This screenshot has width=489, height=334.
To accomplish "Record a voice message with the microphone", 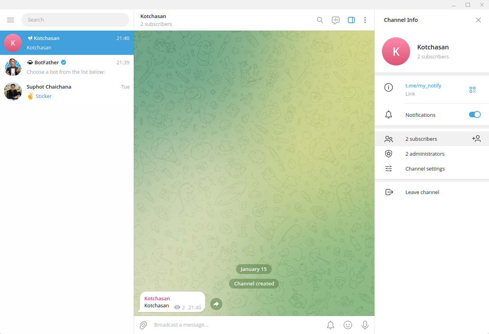I will [x=365, y=325].
